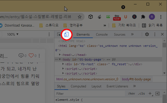Image resolution: width=167 pixels, height=103 pixels.
Task: Toggle the computed styles sidebar icon
Action: pyautogui.click(x=157, y=93)
